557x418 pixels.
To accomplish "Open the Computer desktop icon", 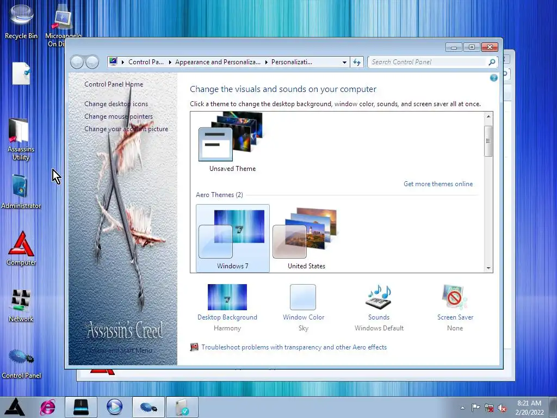I will 21,248.
